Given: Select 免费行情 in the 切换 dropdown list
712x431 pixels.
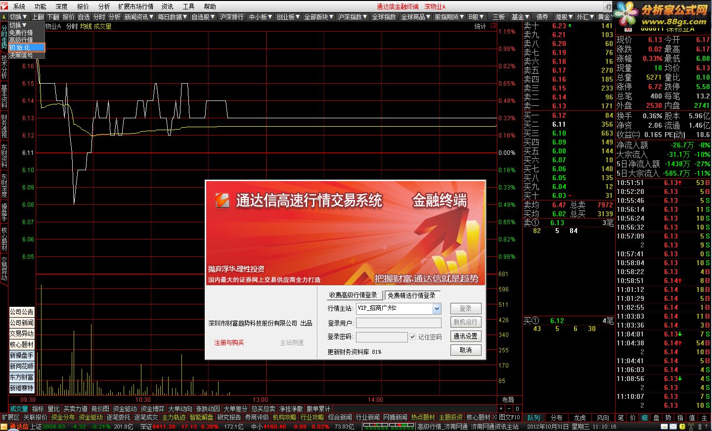Looking at the screenshot, I should [x=27, y=33].
